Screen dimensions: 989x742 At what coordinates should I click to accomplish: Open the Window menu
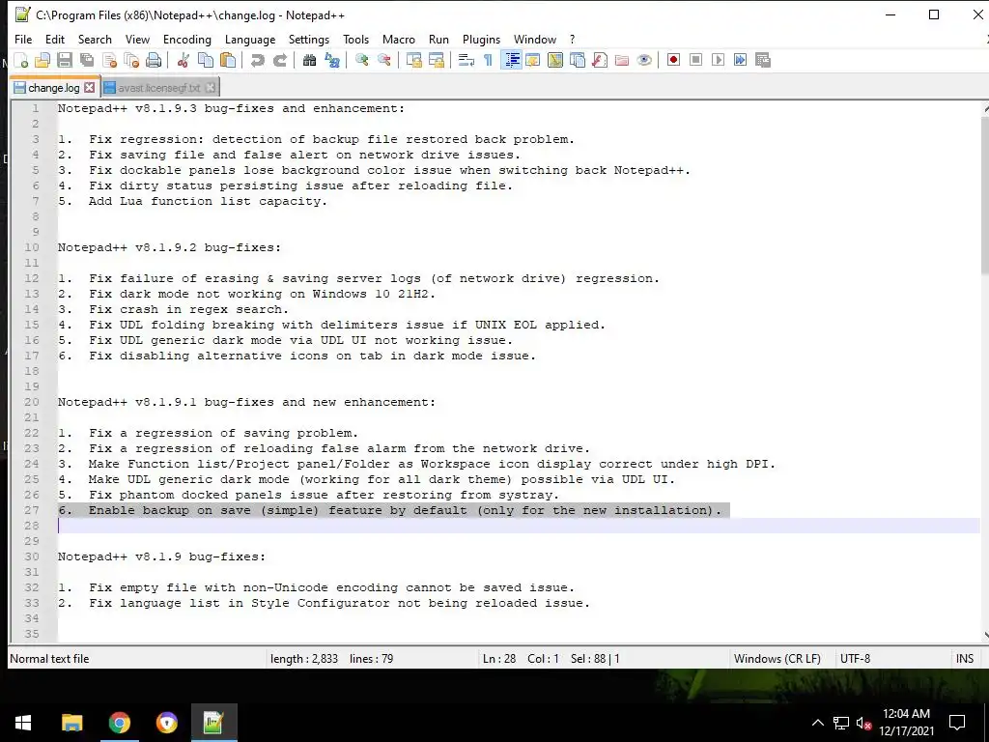tap(535, 39)
